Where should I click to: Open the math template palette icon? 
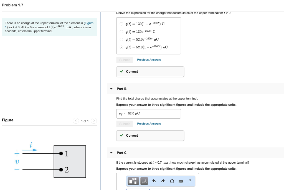pyautogui.click(x=134, y=181)
